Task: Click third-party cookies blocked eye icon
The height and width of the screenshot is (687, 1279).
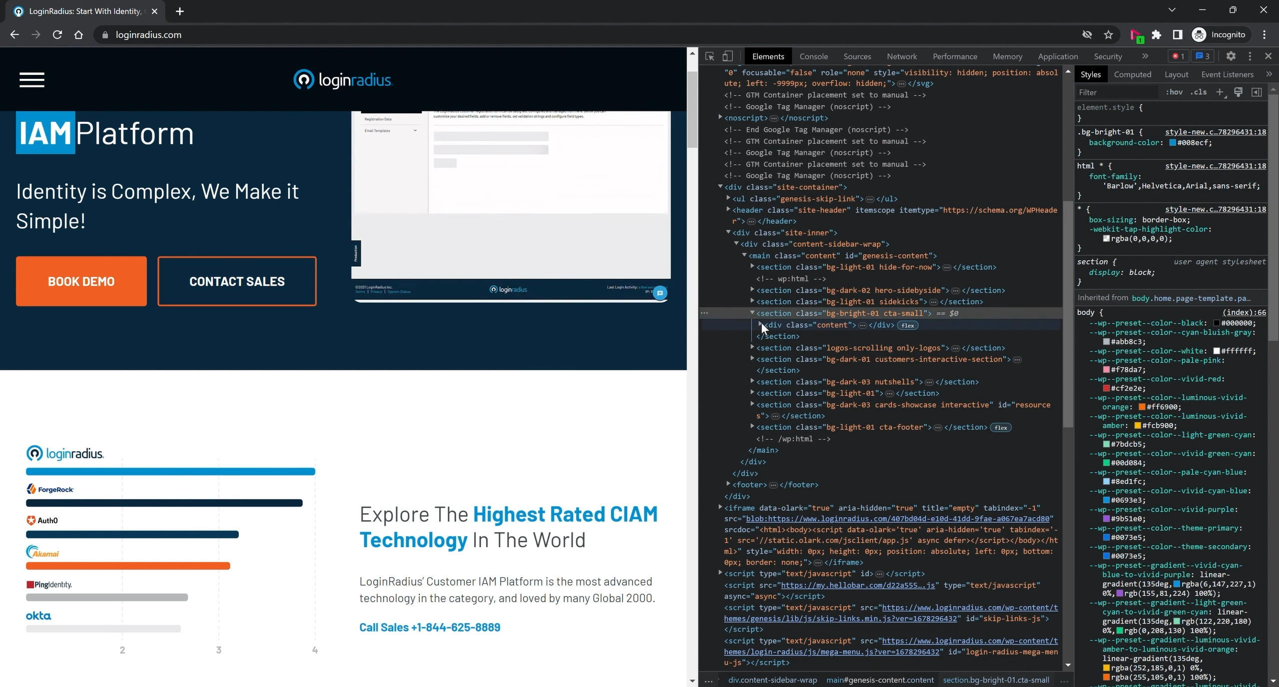Action: [x=1087, y=34]
